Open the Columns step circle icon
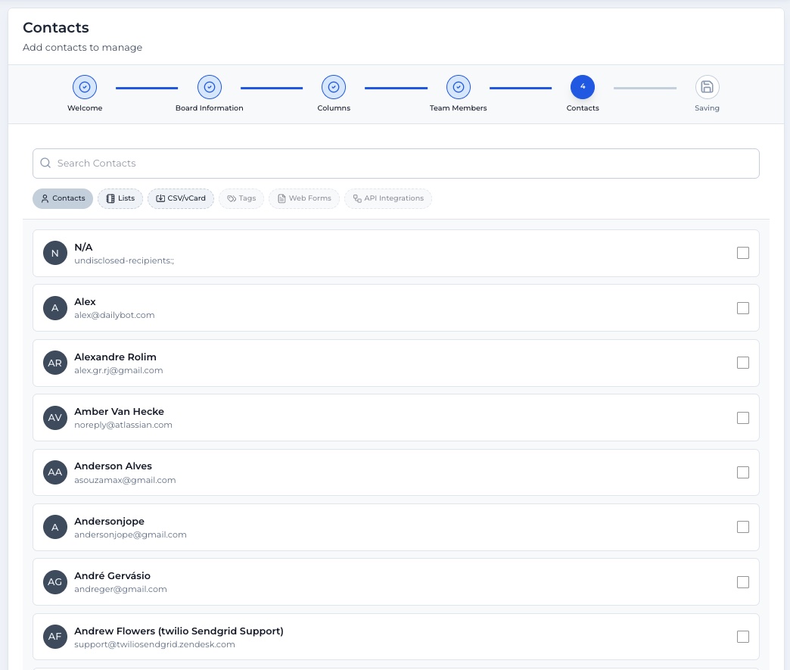 (334, 87)
